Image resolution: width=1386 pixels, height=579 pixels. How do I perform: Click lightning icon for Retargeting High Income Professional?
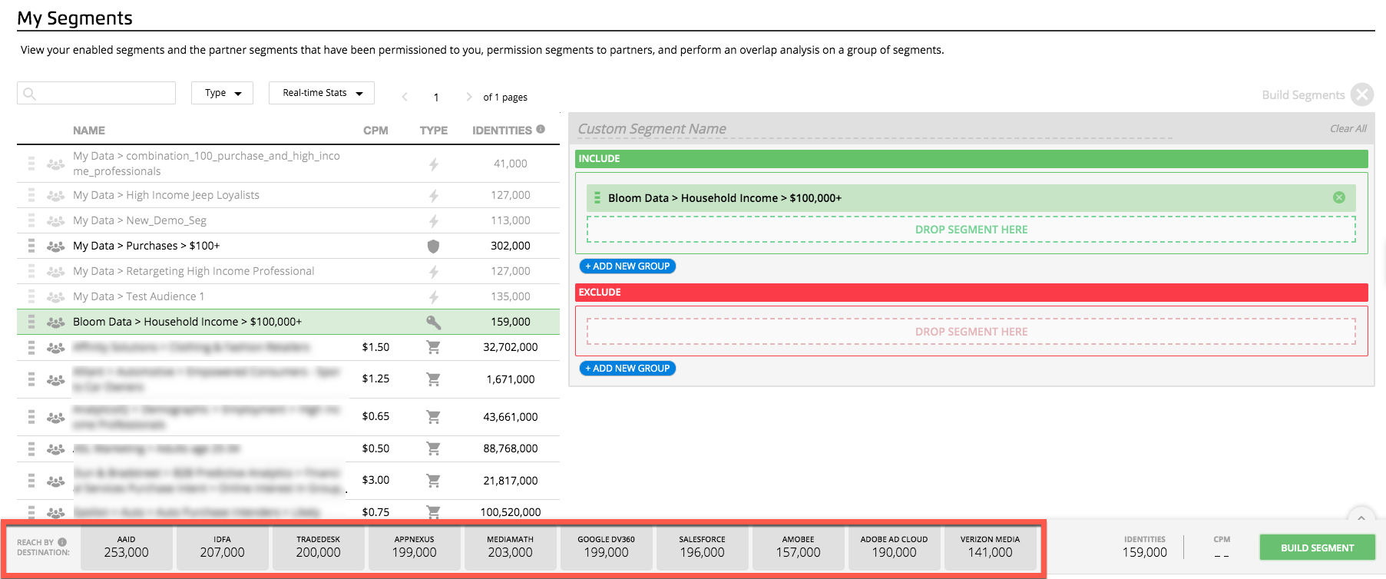434,272
